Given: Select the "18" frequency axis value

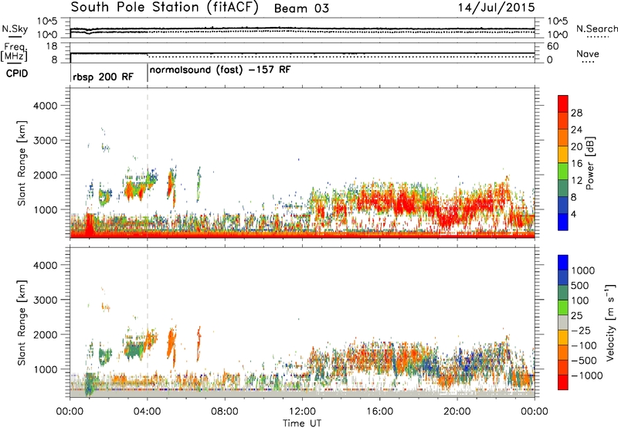Looking at the screenshot, I should 51,46.
